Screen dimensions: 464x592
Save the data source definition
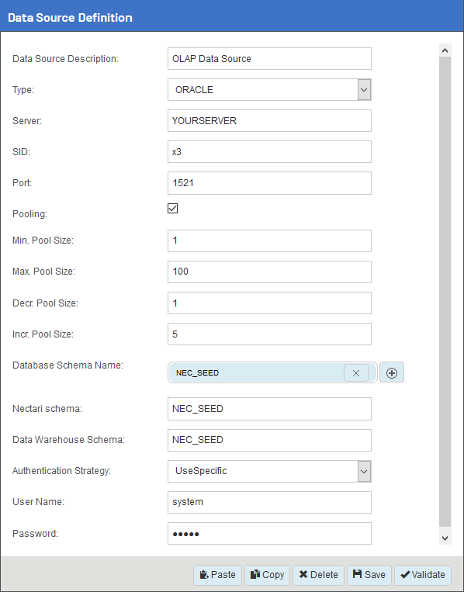(x=369, y=575)
